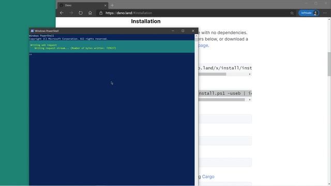Screen dimensions: 331x186
Task: Click first code box horizontal scrollbar
Action: [x=212, y=74]
